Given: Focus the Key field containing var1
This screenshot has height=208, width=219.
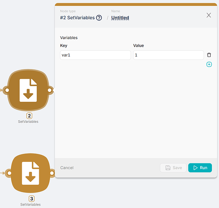Looking at the screenshot, I should pyautogui.click(x=96, y=55).
